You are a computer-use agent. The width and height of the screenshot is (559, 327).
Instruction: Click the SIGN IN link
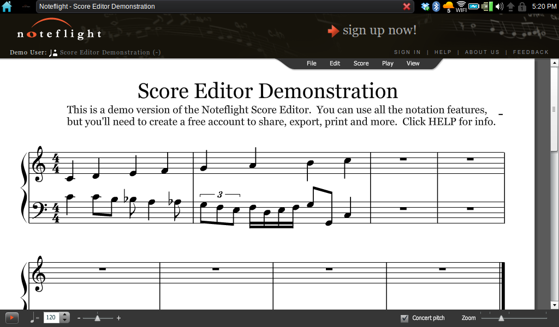pyautogui.click(x=407, y=52)
